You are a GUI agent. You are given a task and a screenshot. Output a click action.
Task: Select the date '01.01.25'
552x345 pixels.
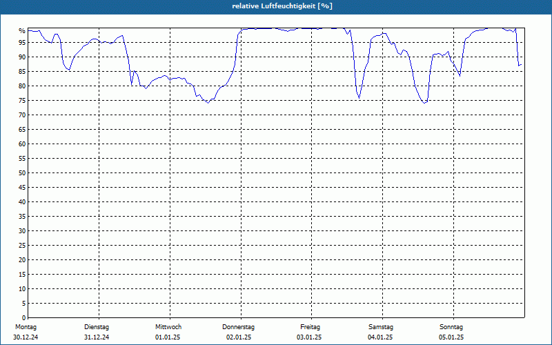click(168, 337)
